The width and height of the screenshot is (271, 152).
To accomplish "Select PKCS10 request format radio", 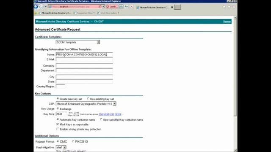I will [x=73, y=141].
